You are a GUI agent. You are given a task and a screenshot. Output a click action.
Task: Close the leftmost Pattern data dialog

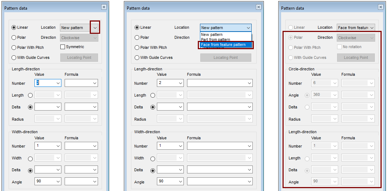coord(104,7)
